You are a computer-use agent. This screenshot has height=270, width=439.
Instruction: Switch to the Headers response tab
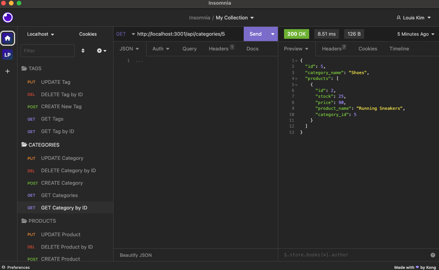(x=332, y=48)
